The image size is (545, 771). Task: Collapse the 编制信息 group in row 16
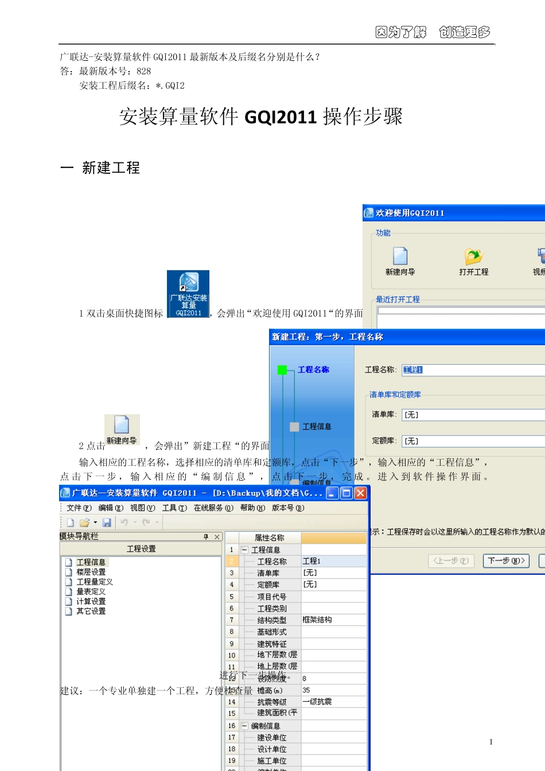coord(244,726)
